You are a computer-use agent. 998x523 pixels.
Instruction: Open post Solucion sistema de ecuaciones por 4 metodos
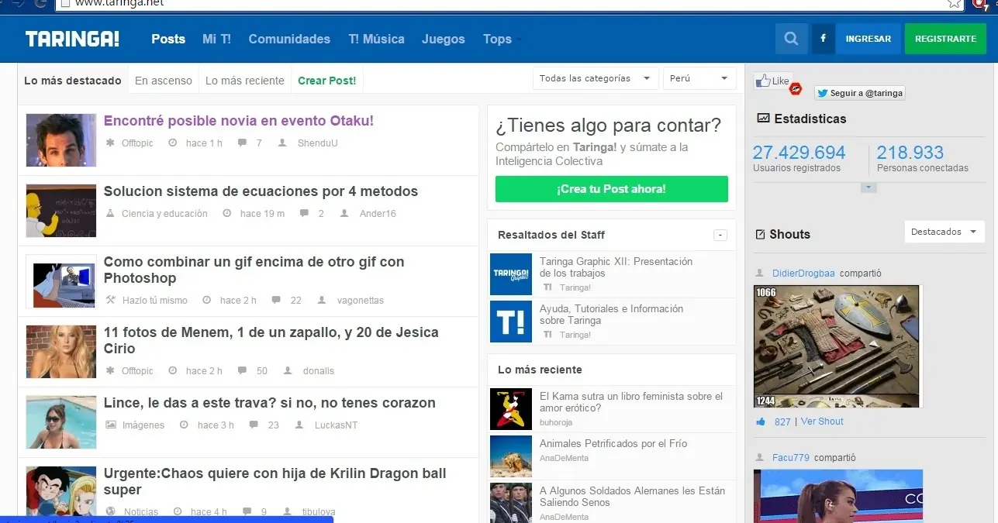point(261,191)
